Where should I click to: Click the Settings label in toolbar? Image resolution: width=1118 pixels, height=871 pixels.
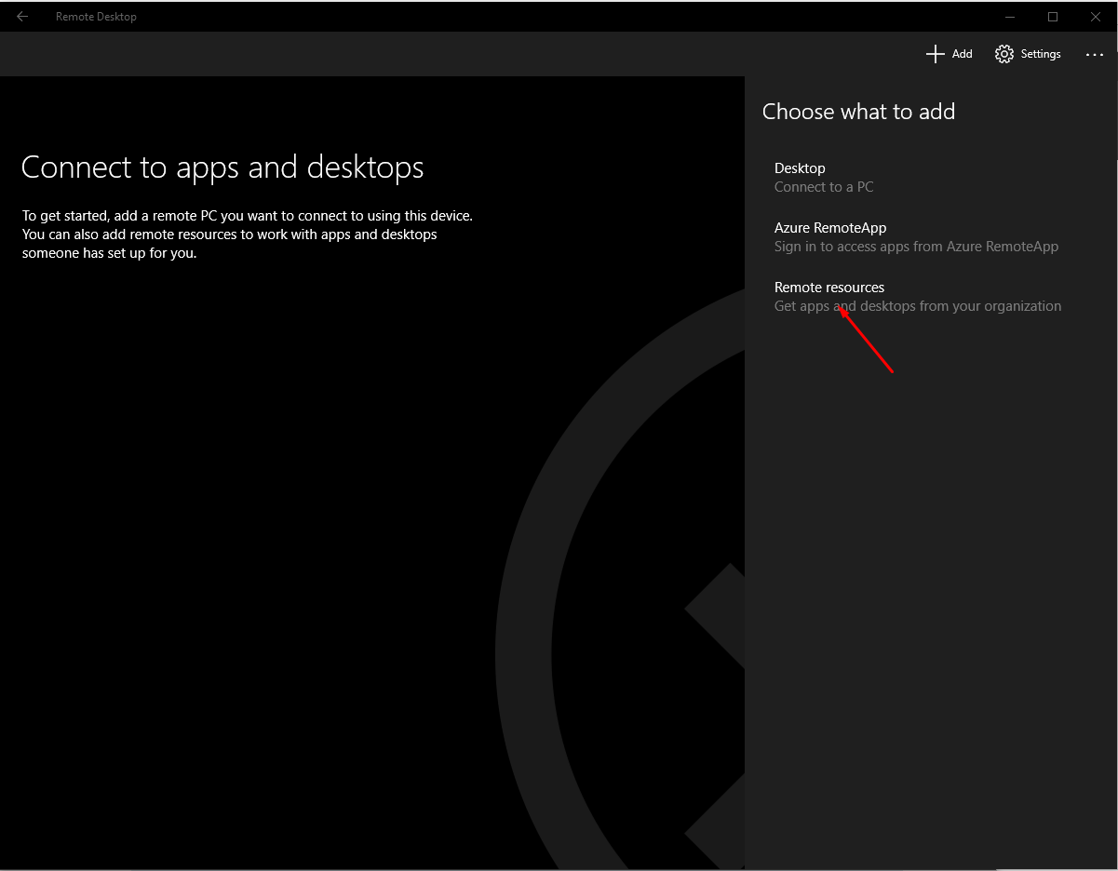click(1040, 54)
